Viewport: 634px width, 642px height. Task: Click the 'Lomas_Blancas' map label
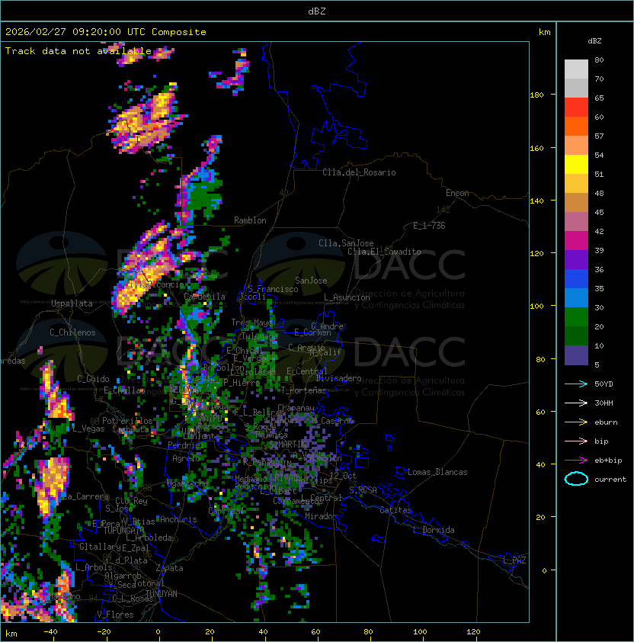pyautogui.click(x=437, y=472)
